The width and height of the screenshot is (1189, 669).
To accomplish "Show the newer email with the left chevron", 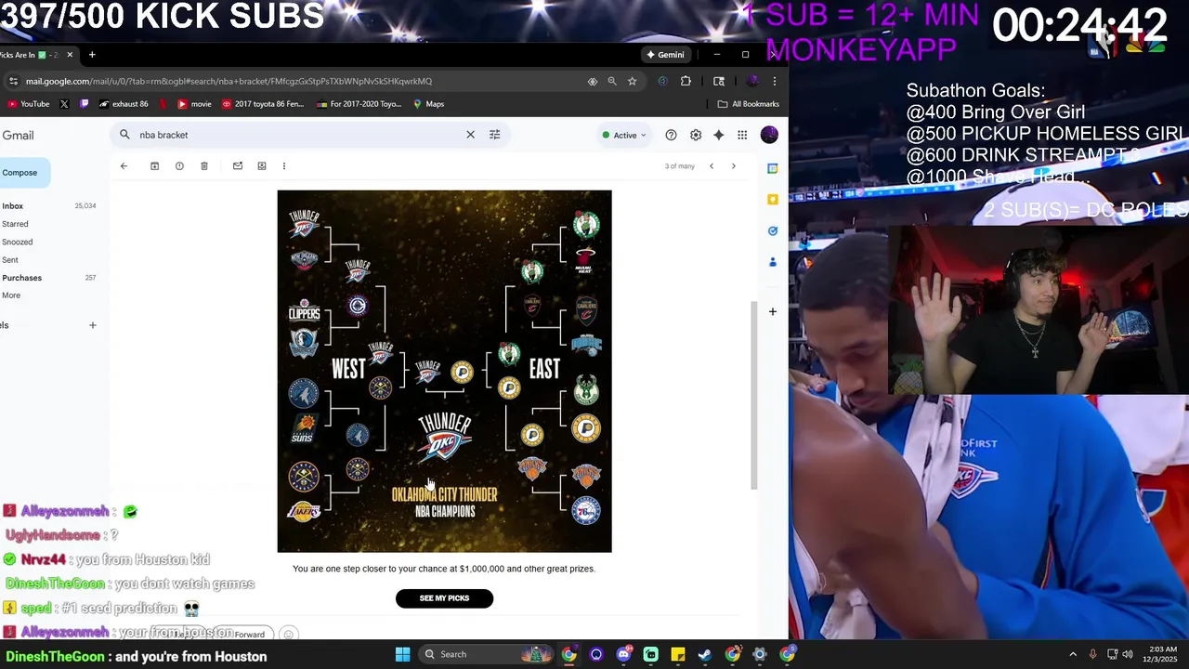I will coord(712,166).
